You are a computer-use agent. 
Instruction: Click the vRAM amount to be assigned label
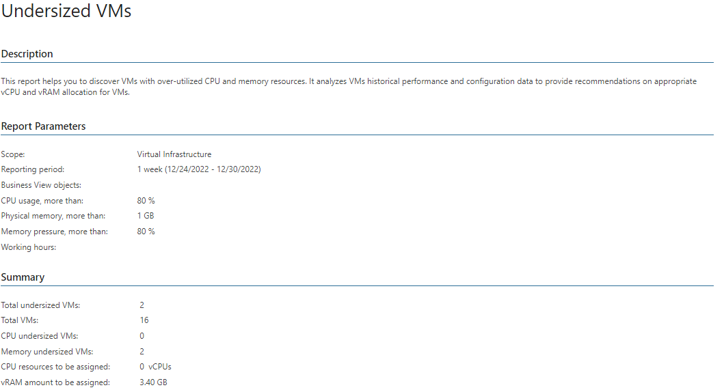pos(55,382)
